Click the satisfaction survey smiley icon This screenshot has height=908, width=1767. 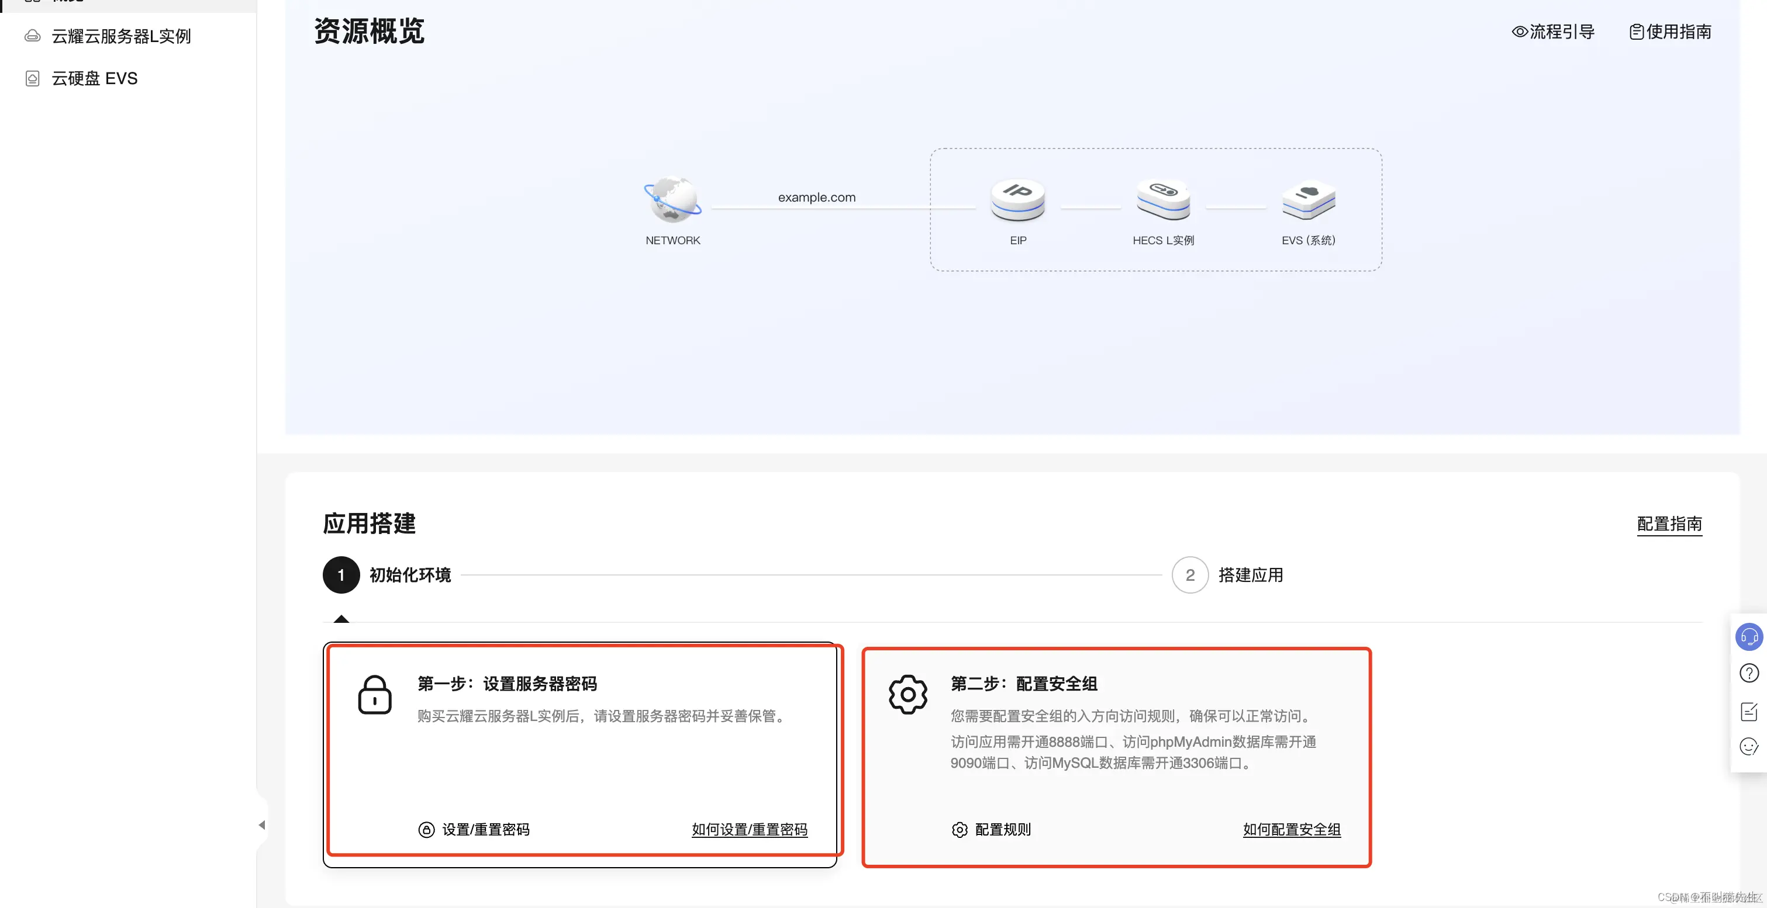(1748, 747)
